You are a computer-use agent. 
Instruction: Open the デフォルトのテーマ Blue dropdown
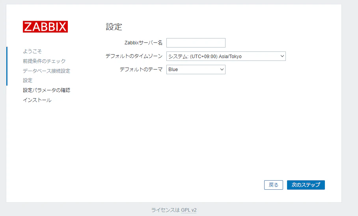coord(196,70)
